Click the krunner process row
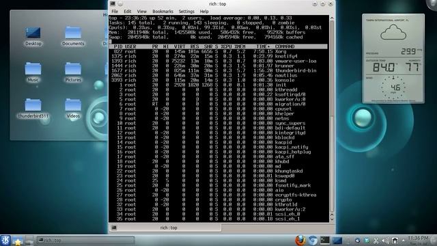 coord(218,66)
